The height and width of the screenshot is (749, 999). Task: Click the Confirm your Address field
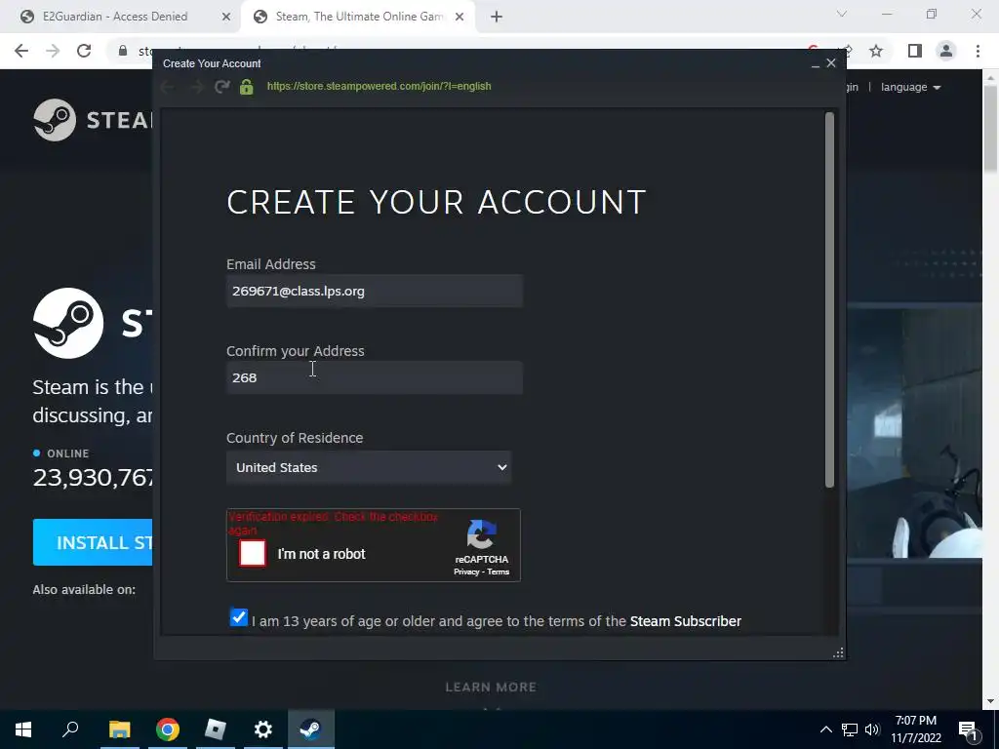pyautogui.click(x=375, y=377)
